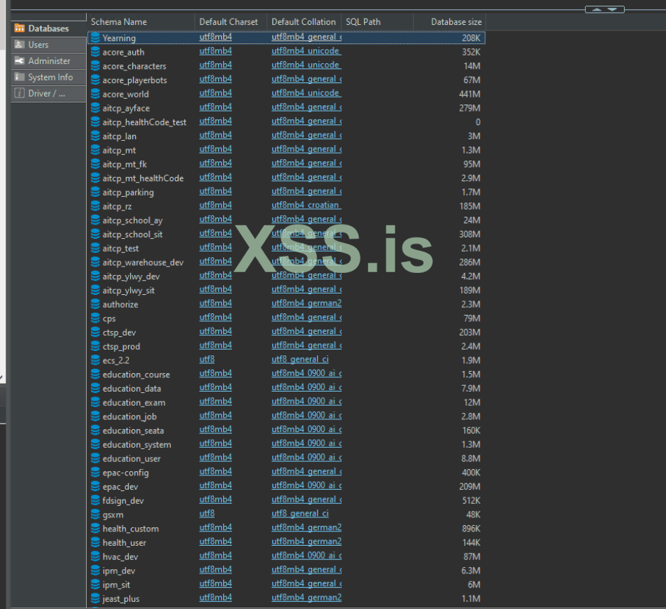
Task: Click the Default Charset column header
Action: (x=228, y=22)
